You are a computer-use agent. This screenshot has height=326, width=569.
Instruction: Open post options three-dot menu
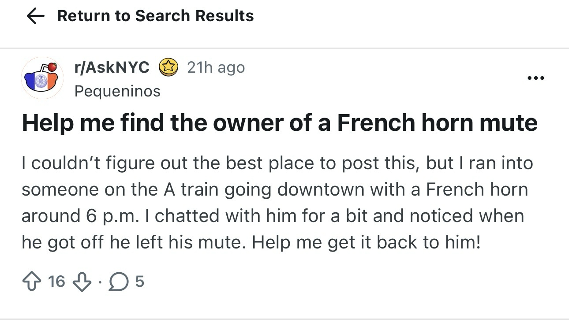click(x=536, y=78)
